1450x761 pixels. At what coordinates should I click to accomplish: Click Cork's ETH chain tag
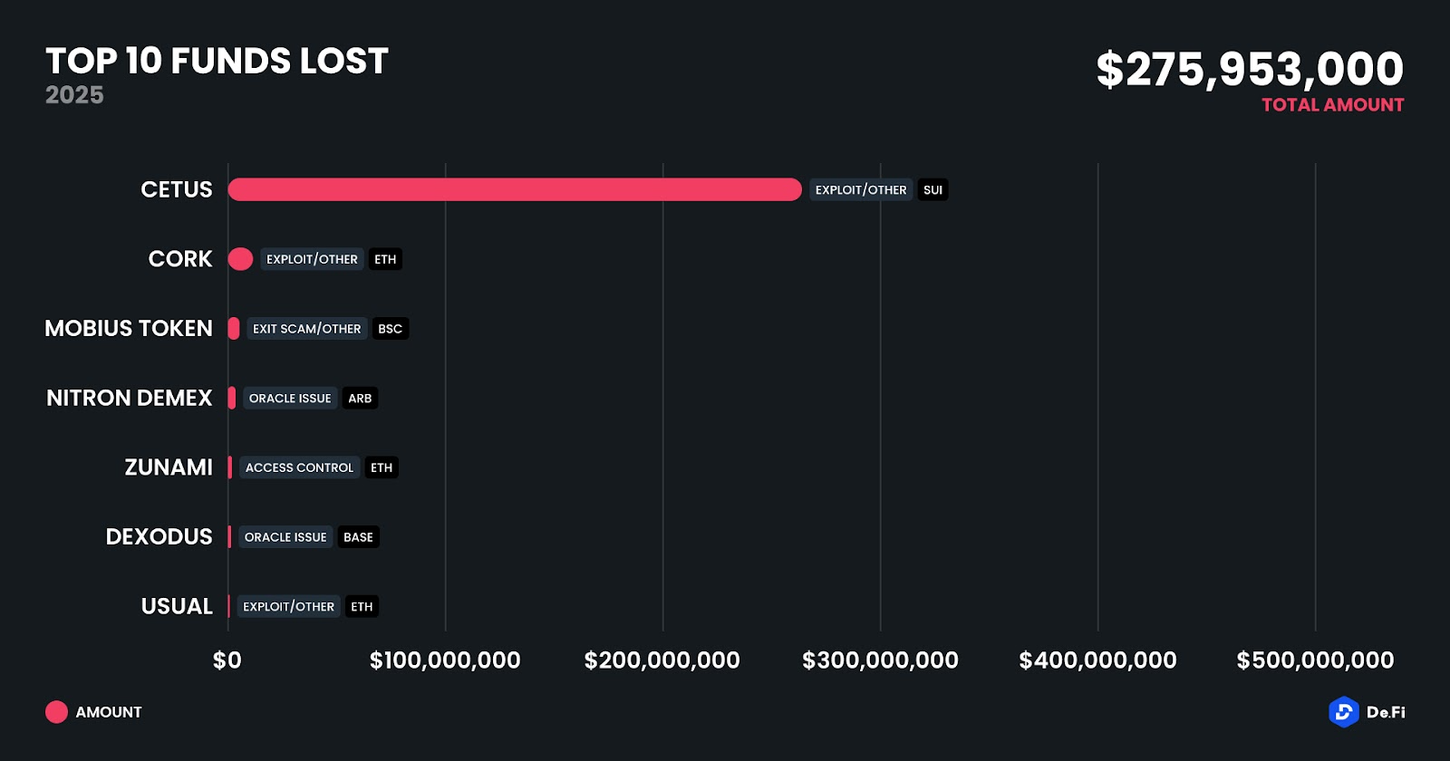pyautogui.click(x=385, y=259)
